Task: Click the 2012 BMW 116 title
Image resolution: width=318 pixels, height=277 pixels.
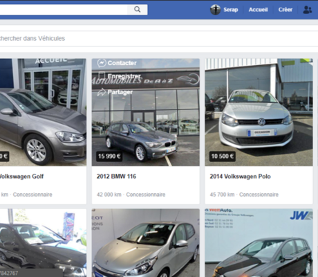Action: pyautogui.click(x=116, y=177)
